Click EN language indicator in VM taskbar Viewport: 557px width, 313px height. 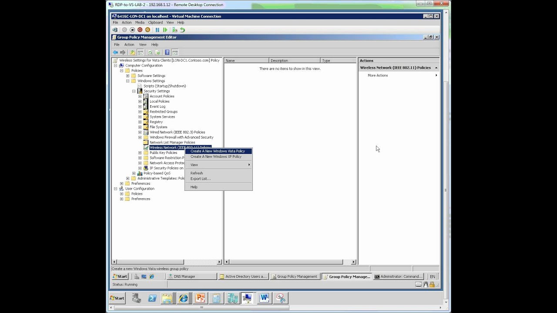[432, 276]
